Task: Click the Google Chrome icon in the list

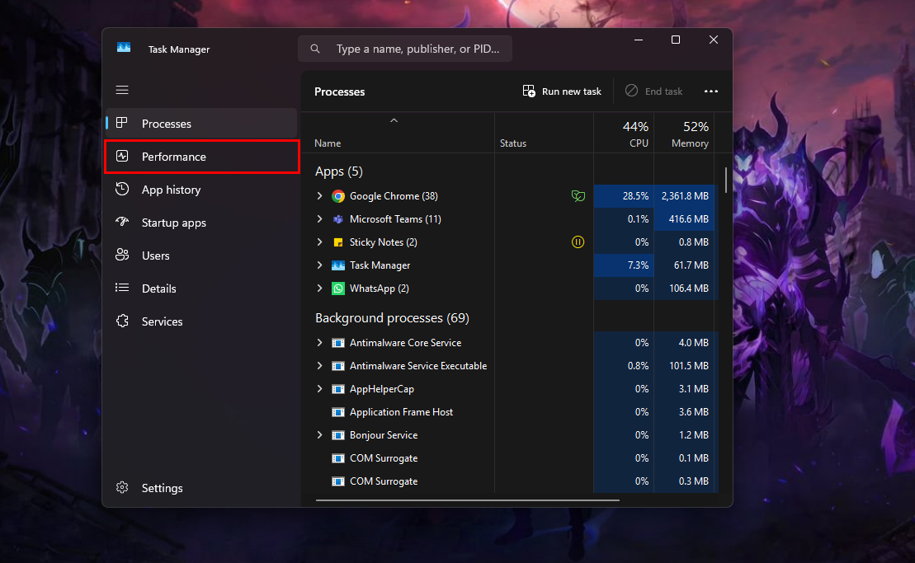Action: point(338,196)
